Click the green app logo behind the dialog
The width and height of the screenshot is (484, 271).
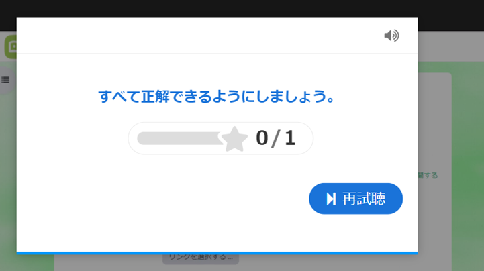pos(11,47)
